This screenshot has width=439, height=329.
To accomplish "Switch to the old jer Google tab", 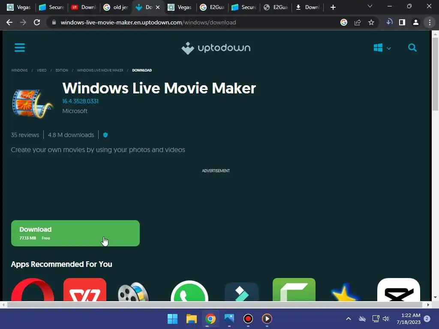I will click(116, 7).
